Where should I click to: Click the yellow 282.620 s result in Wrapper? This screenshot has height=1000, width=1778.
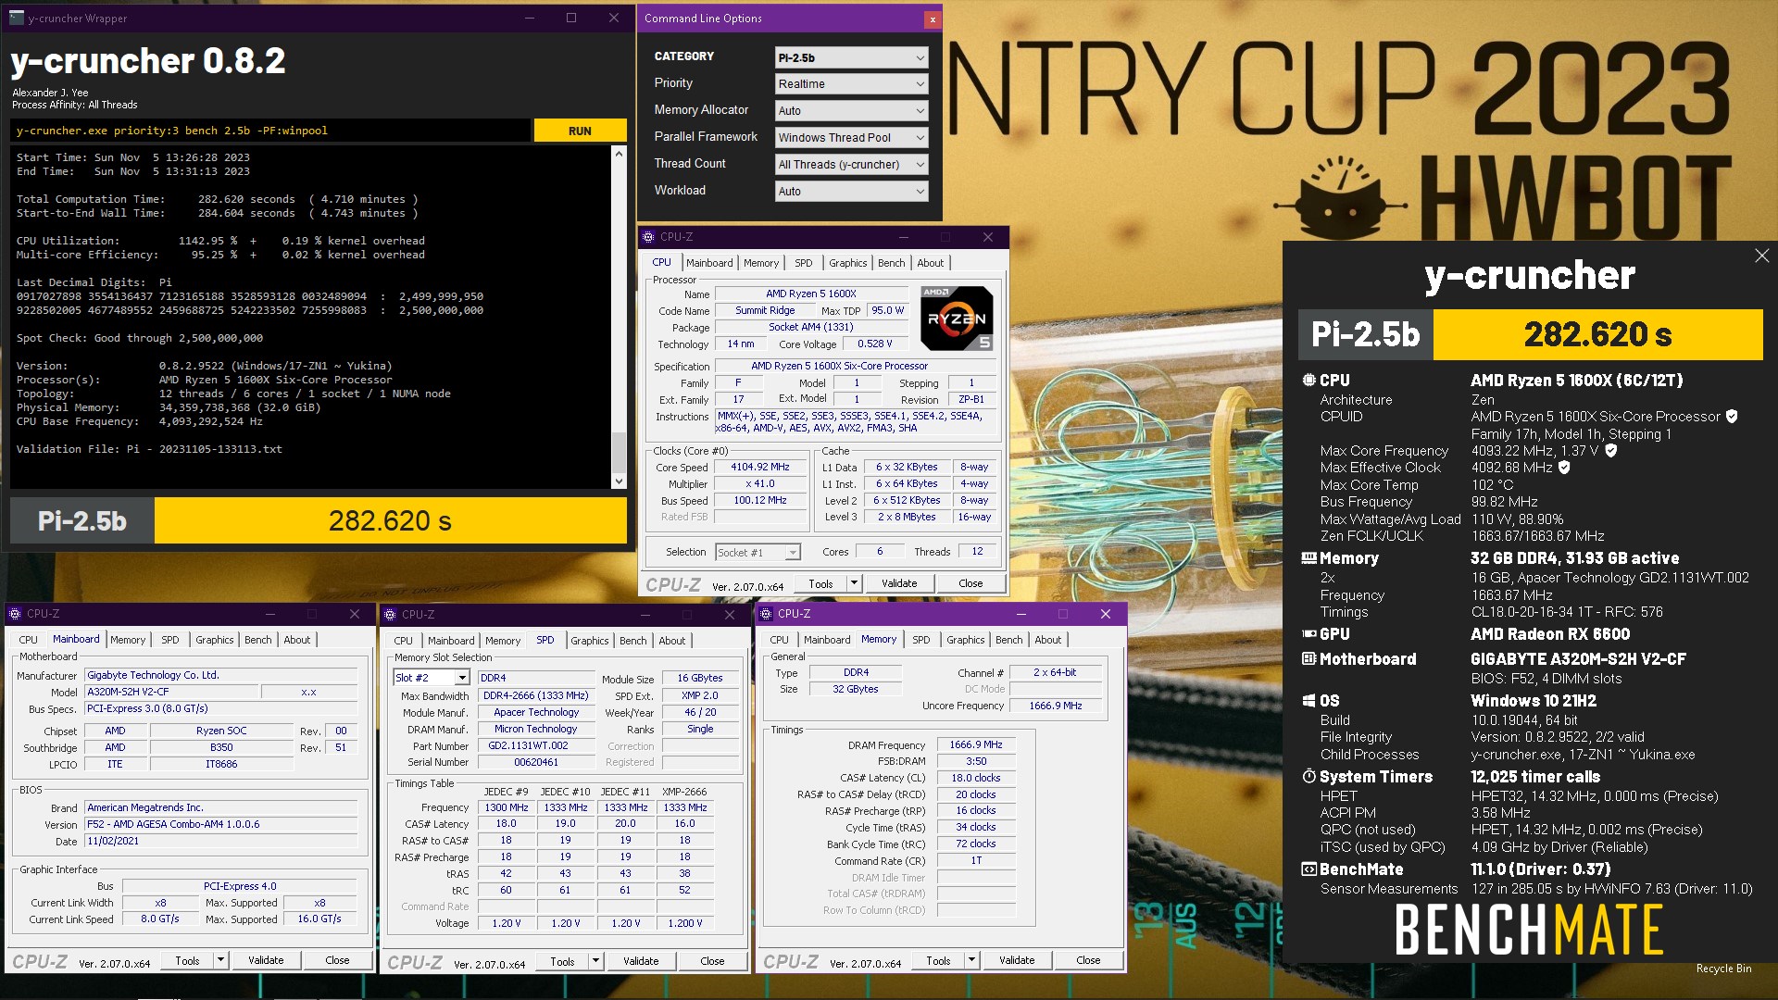[x=390, y=520]
